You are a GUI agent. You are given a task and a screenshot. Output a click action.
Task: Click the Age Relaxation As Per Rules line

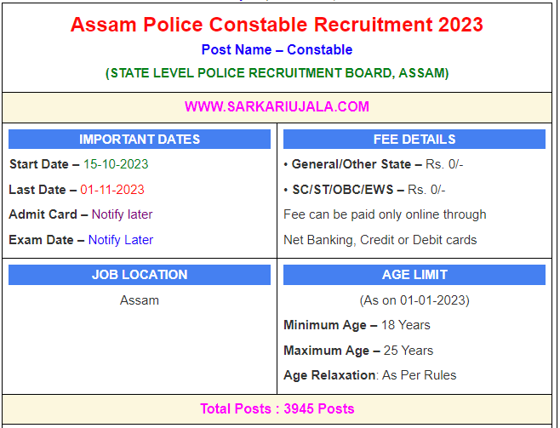pyautogui.click(x=369, y=375)
